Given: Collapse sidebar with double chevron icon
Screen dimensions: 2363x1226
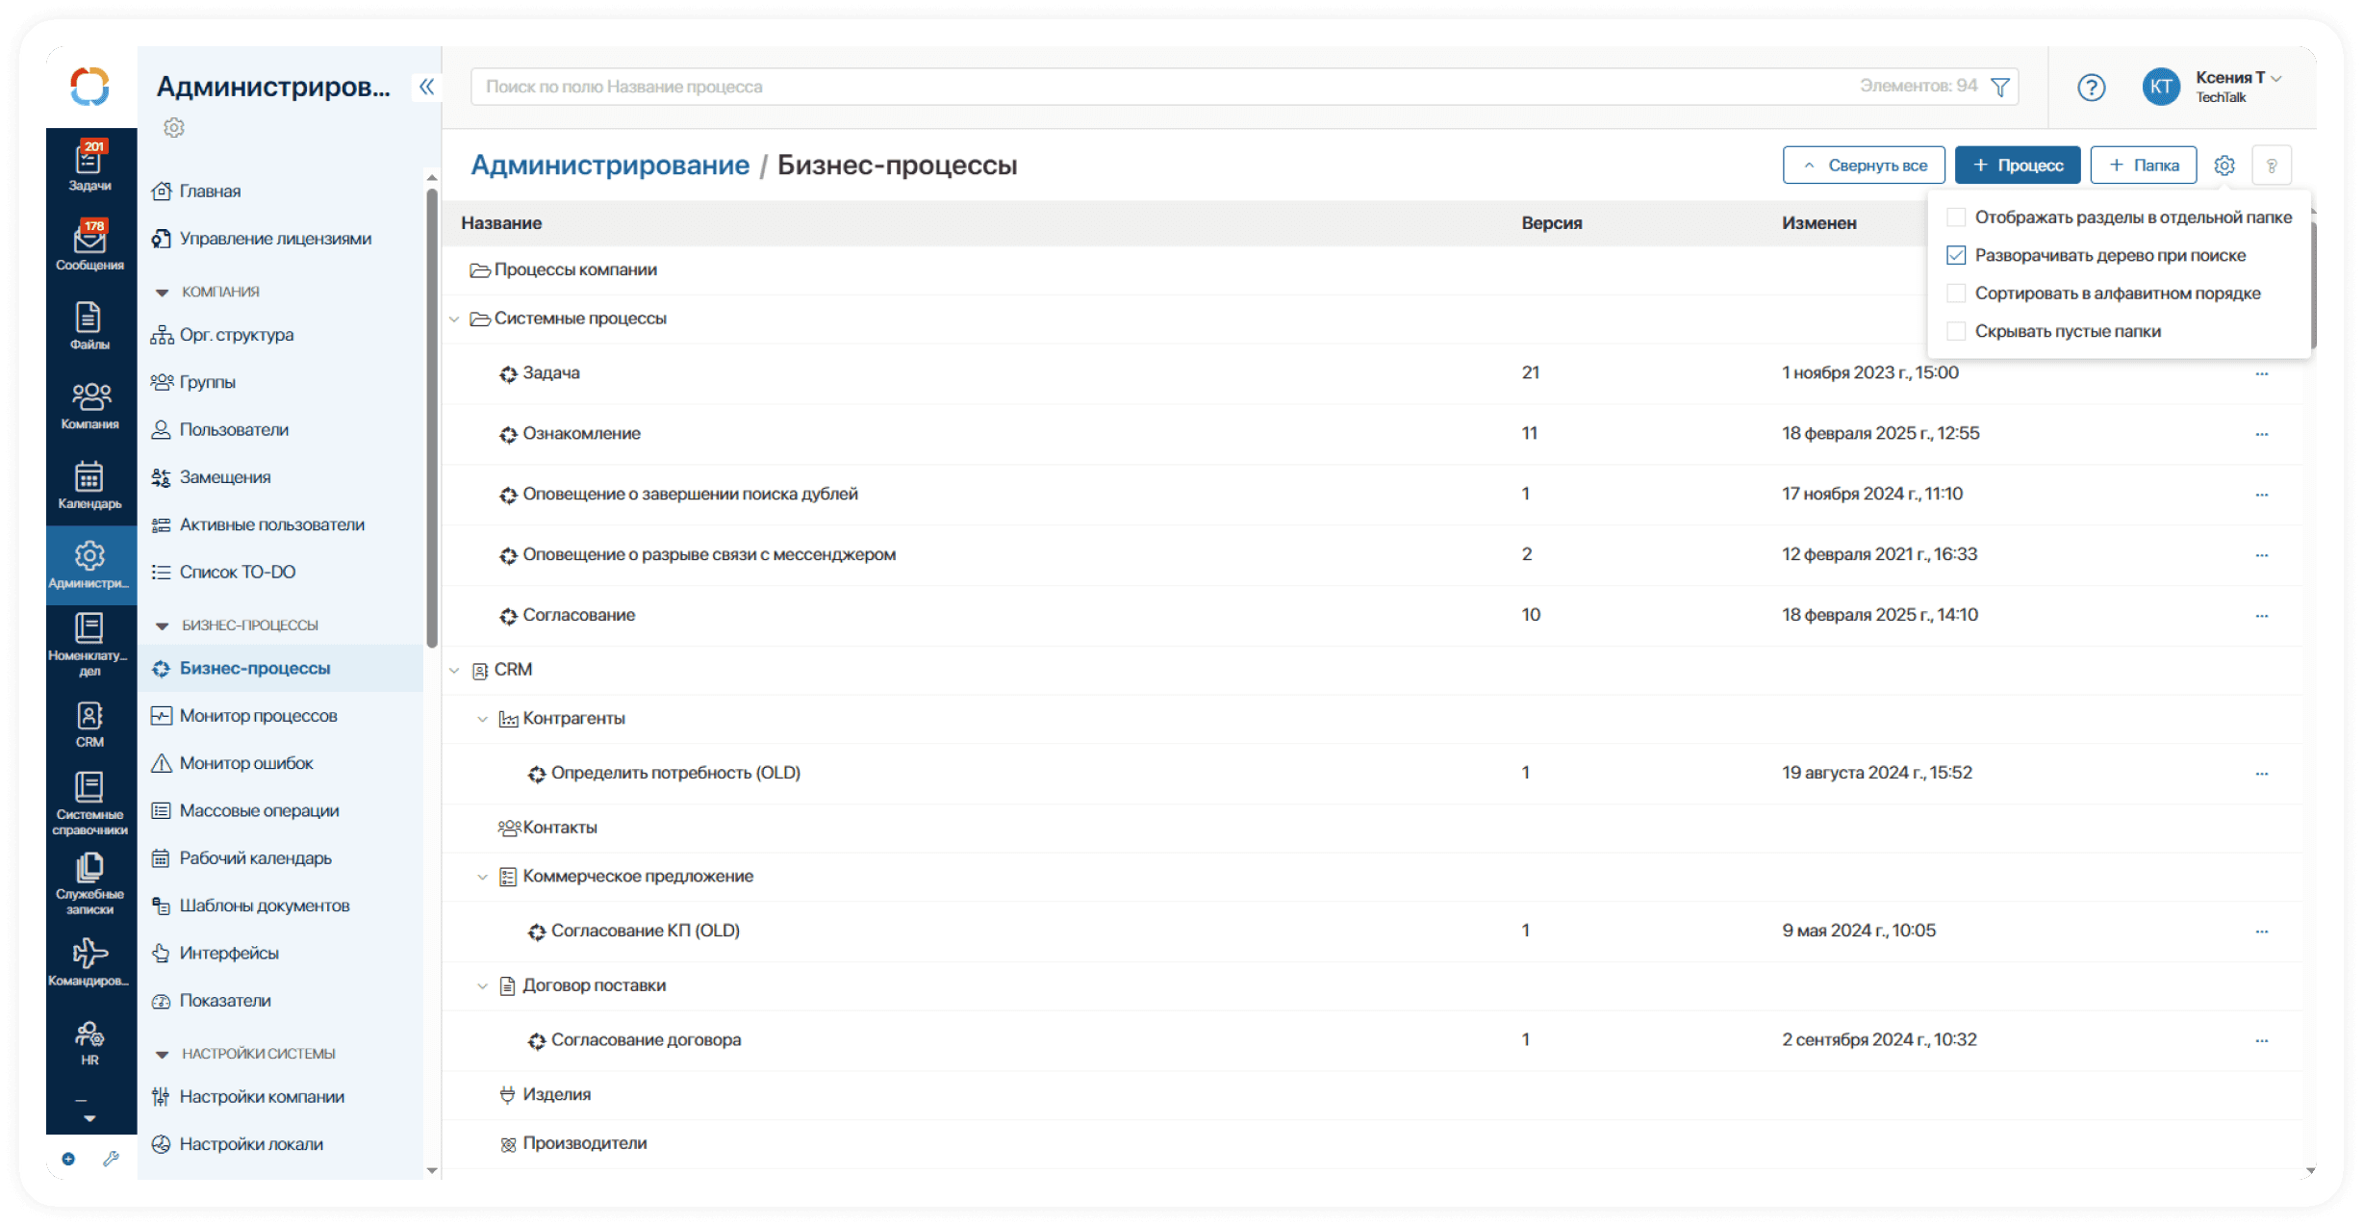Looking at the screenshot, I should [x=426, y=88].
